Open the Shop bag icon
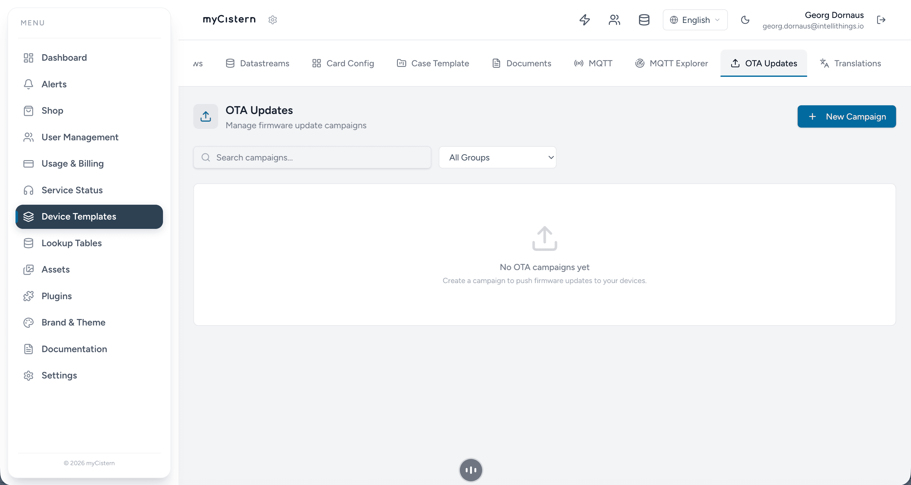Image resolution: width=911 pixels, height=485 pixels. [x=28, y=111]
